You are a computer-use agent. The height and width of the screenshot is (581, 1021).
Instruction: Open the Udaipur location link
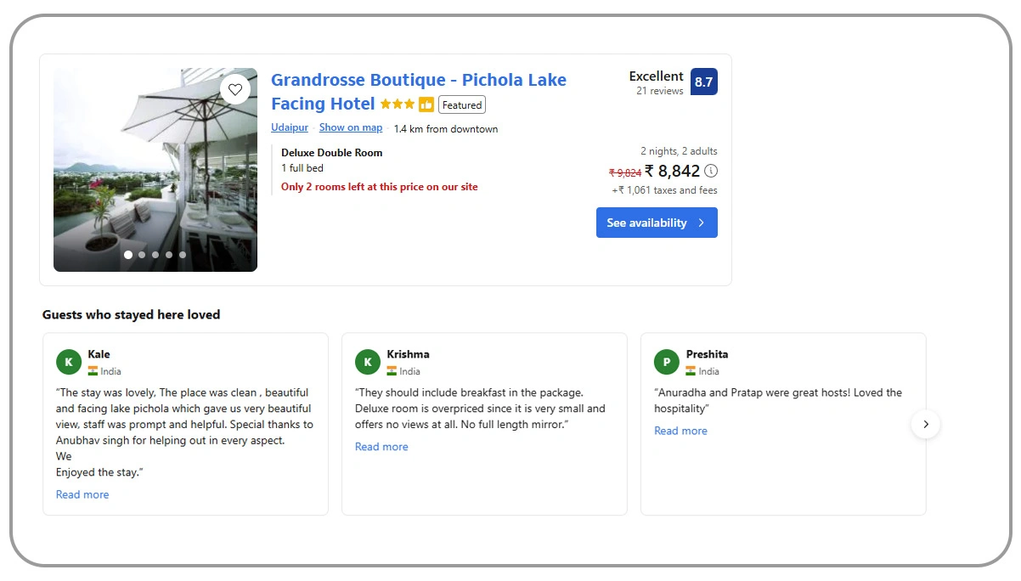(289, 127)
